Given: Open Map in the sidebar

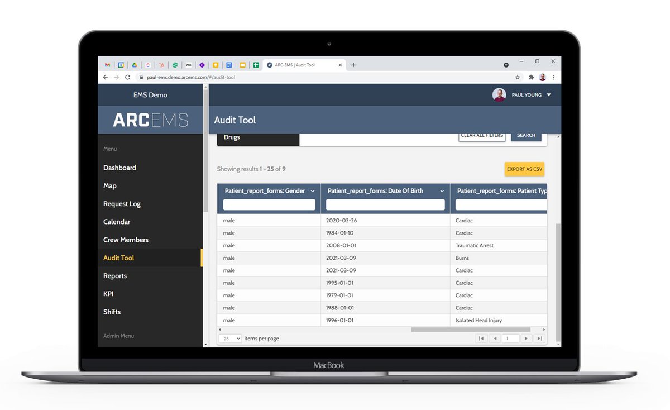Looking at the screenshot, I should click(x=110, y=185).
